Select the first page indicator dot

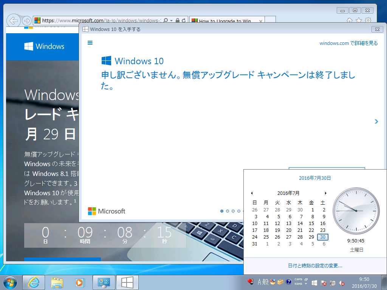pyautogui.click(x=221, y=211)
